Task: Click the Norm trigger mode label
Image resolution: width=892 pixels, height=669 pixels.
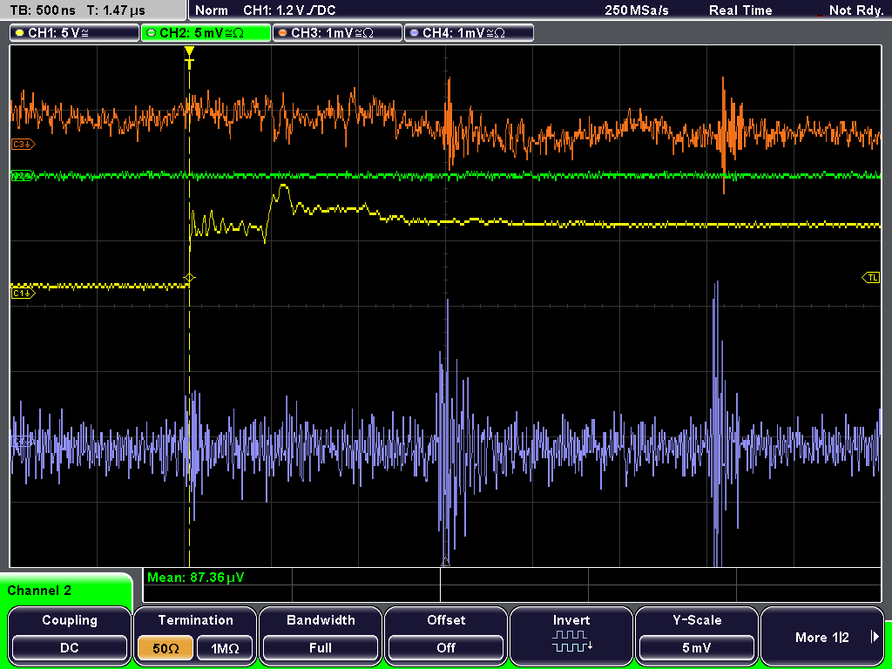Action: click(212, 10)
